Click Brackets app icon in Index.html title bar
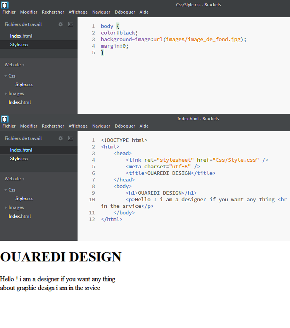This screenshot has height=328, width=290. [5, 119]
